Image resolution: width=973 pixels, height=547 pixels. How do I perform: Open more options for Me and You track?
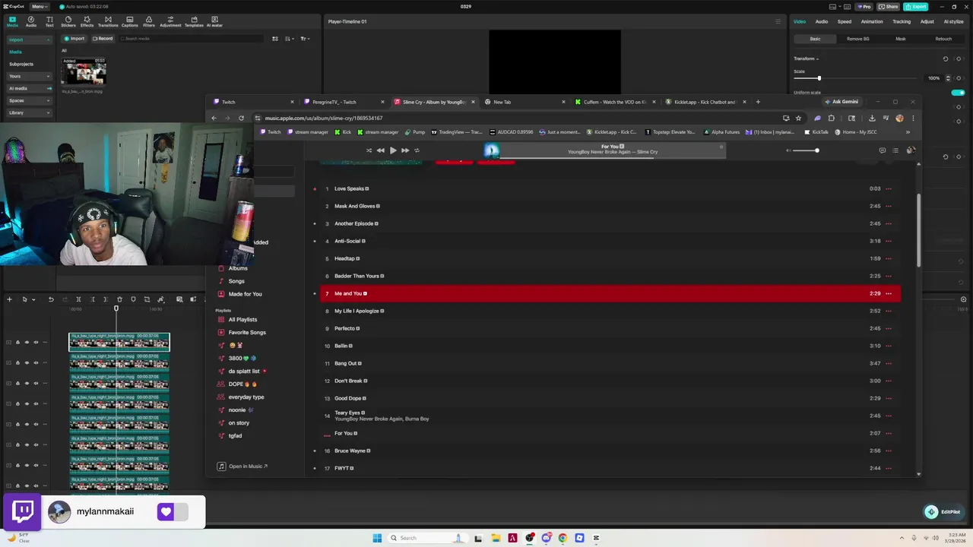tap(889, 293)
